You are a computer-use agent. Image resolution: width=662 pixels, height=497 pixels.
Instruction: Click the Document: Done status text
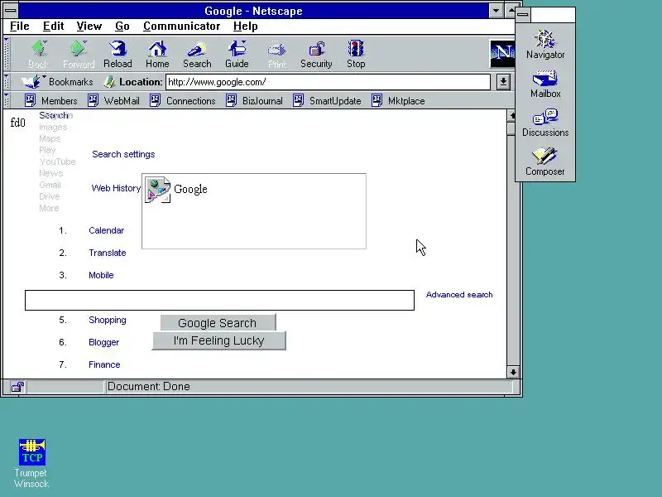click(149, 386)
